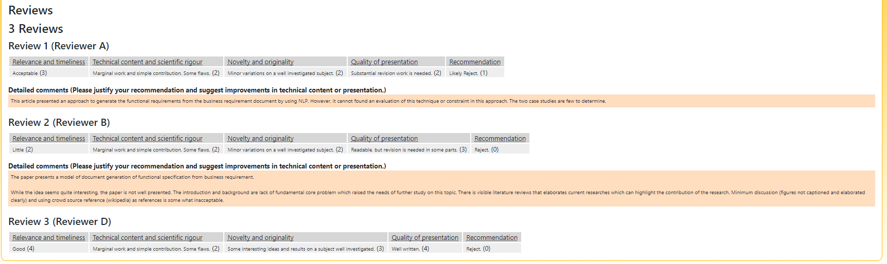
Task: Click Technical content header under Reviewer A
Action: tap(148, 62)
